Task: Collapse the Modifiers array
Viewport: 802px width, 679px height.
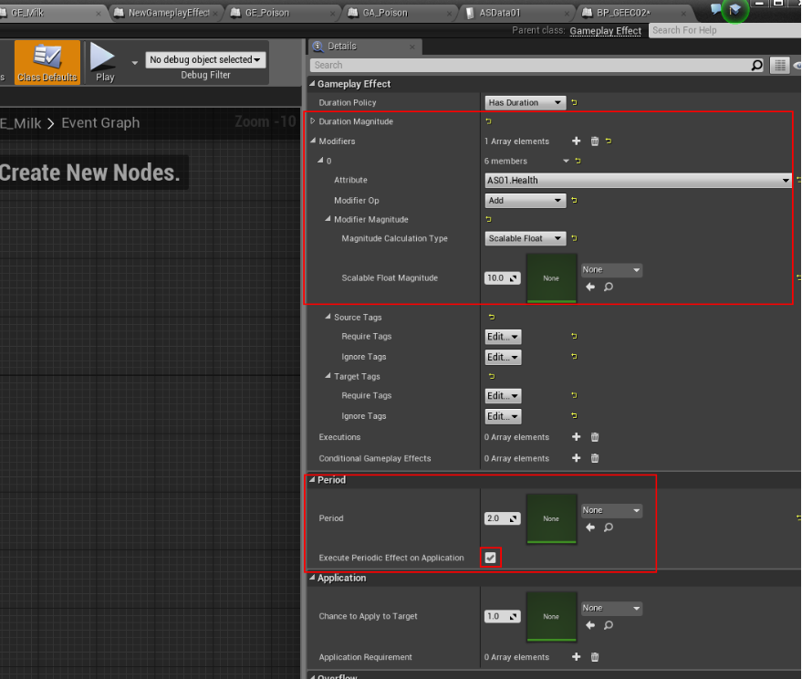Action: [313, 141]
